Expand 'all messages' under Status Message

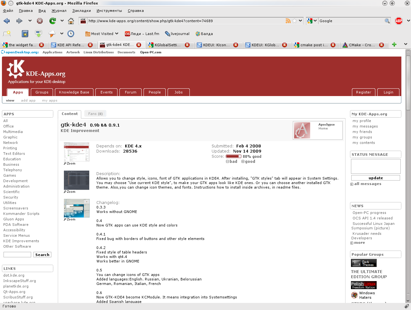[366, 184]
